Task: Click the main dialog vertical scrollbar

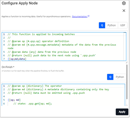Action: click(x=127, y=82)
